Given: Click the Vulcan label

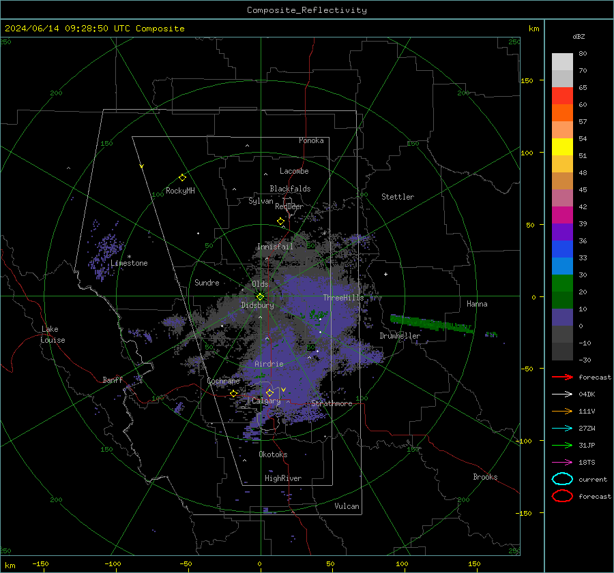Looking at the screenshot, I should 347,506.
